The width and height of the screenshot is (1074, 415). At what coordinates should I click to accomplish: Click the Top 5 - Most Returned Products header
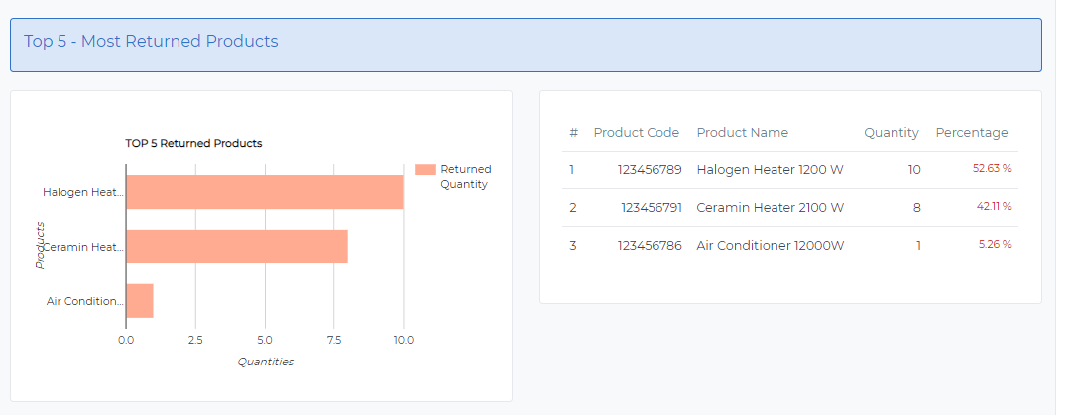pos(151,42)
